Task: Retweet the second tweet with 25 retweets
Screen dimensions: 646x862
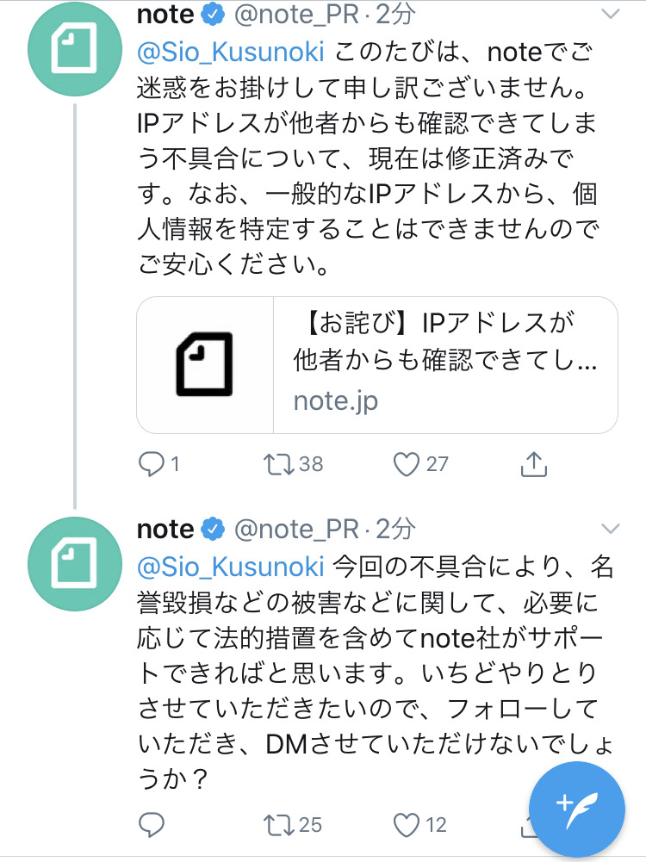Action: pos(279,825)
